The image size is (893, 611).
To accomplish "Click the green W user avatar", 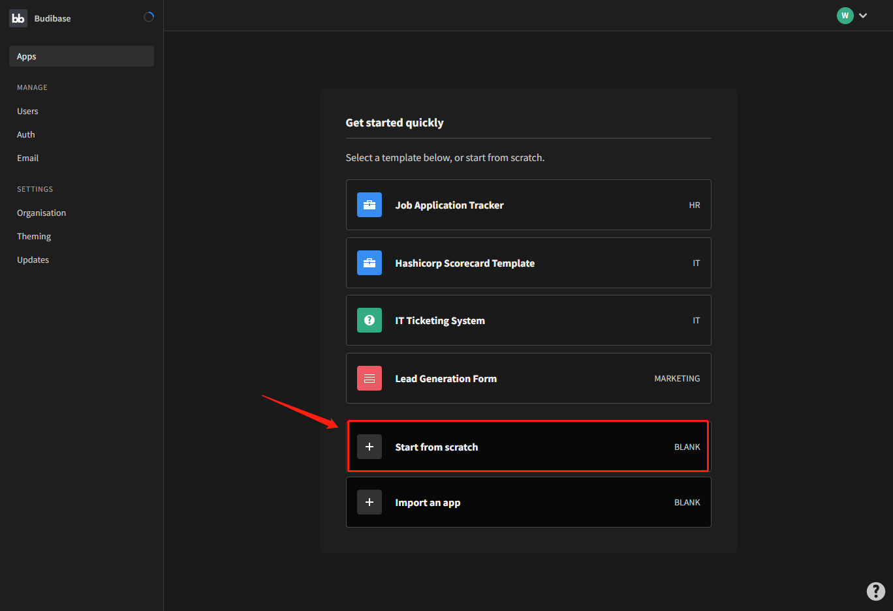I will [x=845, y=16].
